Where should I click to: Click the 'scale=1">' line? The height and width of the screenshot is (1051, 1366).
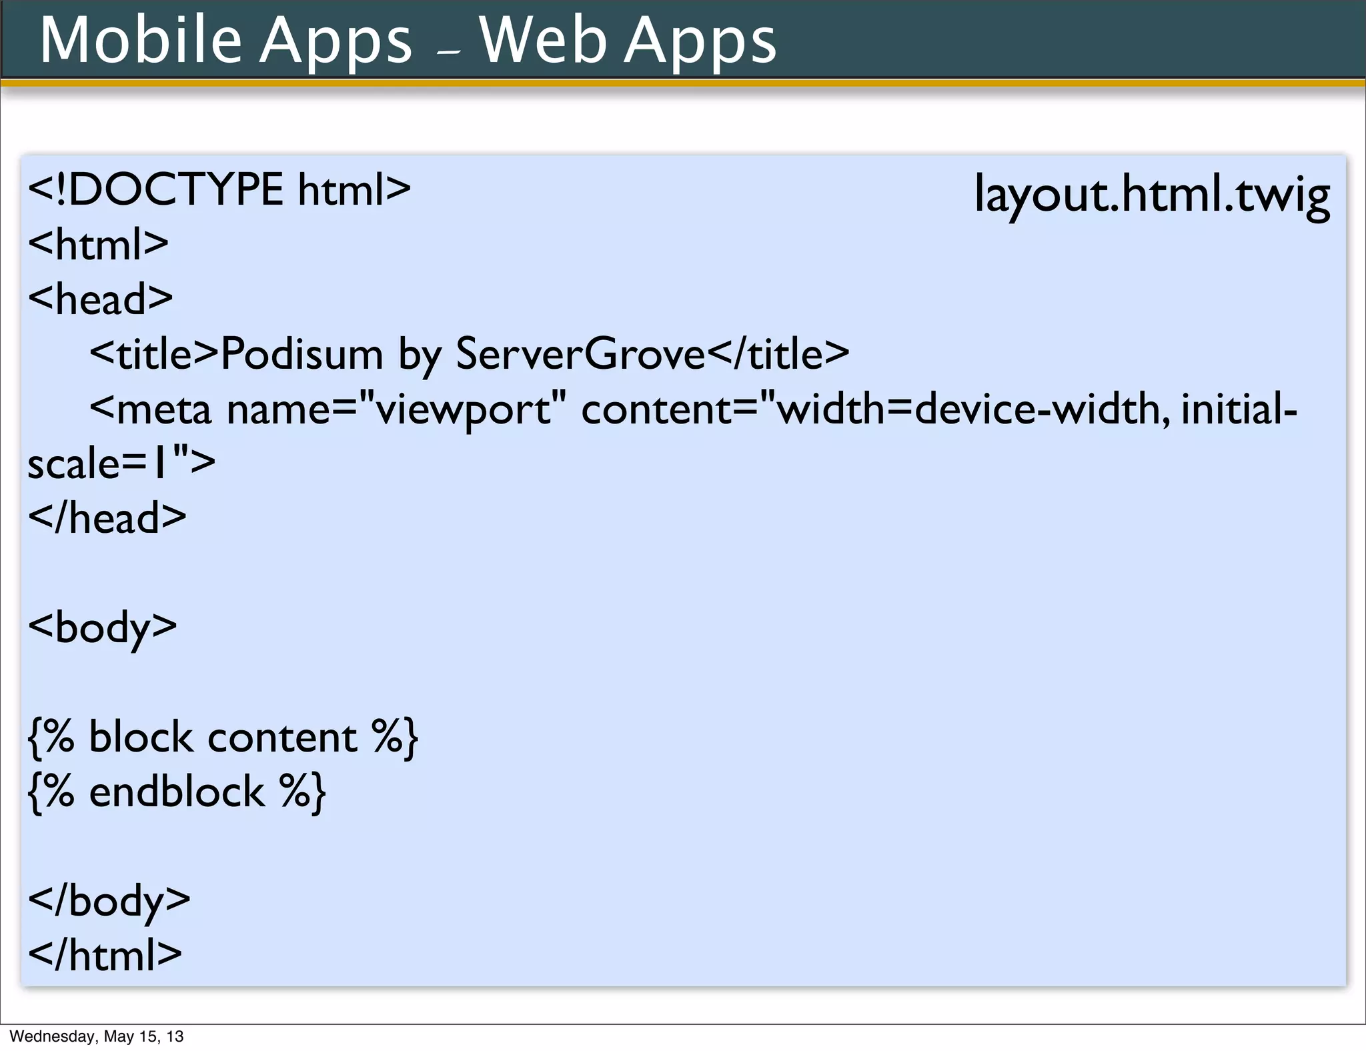(121, 463)
